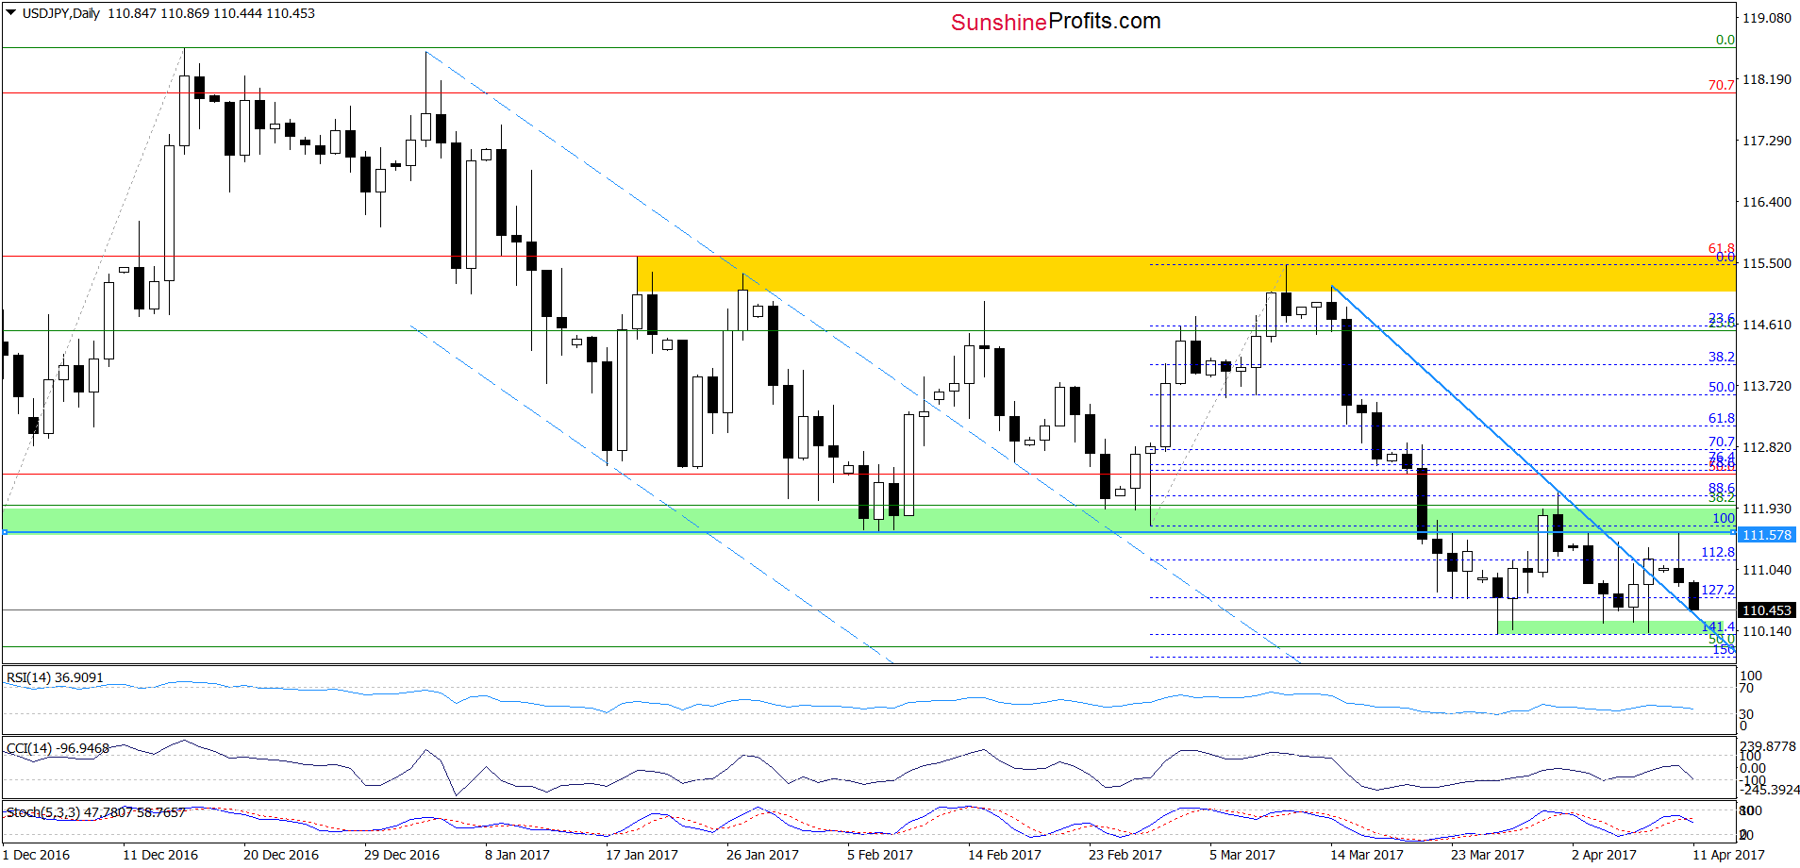Click the green 0.0 Fibonacci label at top
Viewport: 1800px width, 868px height.
1725,40
